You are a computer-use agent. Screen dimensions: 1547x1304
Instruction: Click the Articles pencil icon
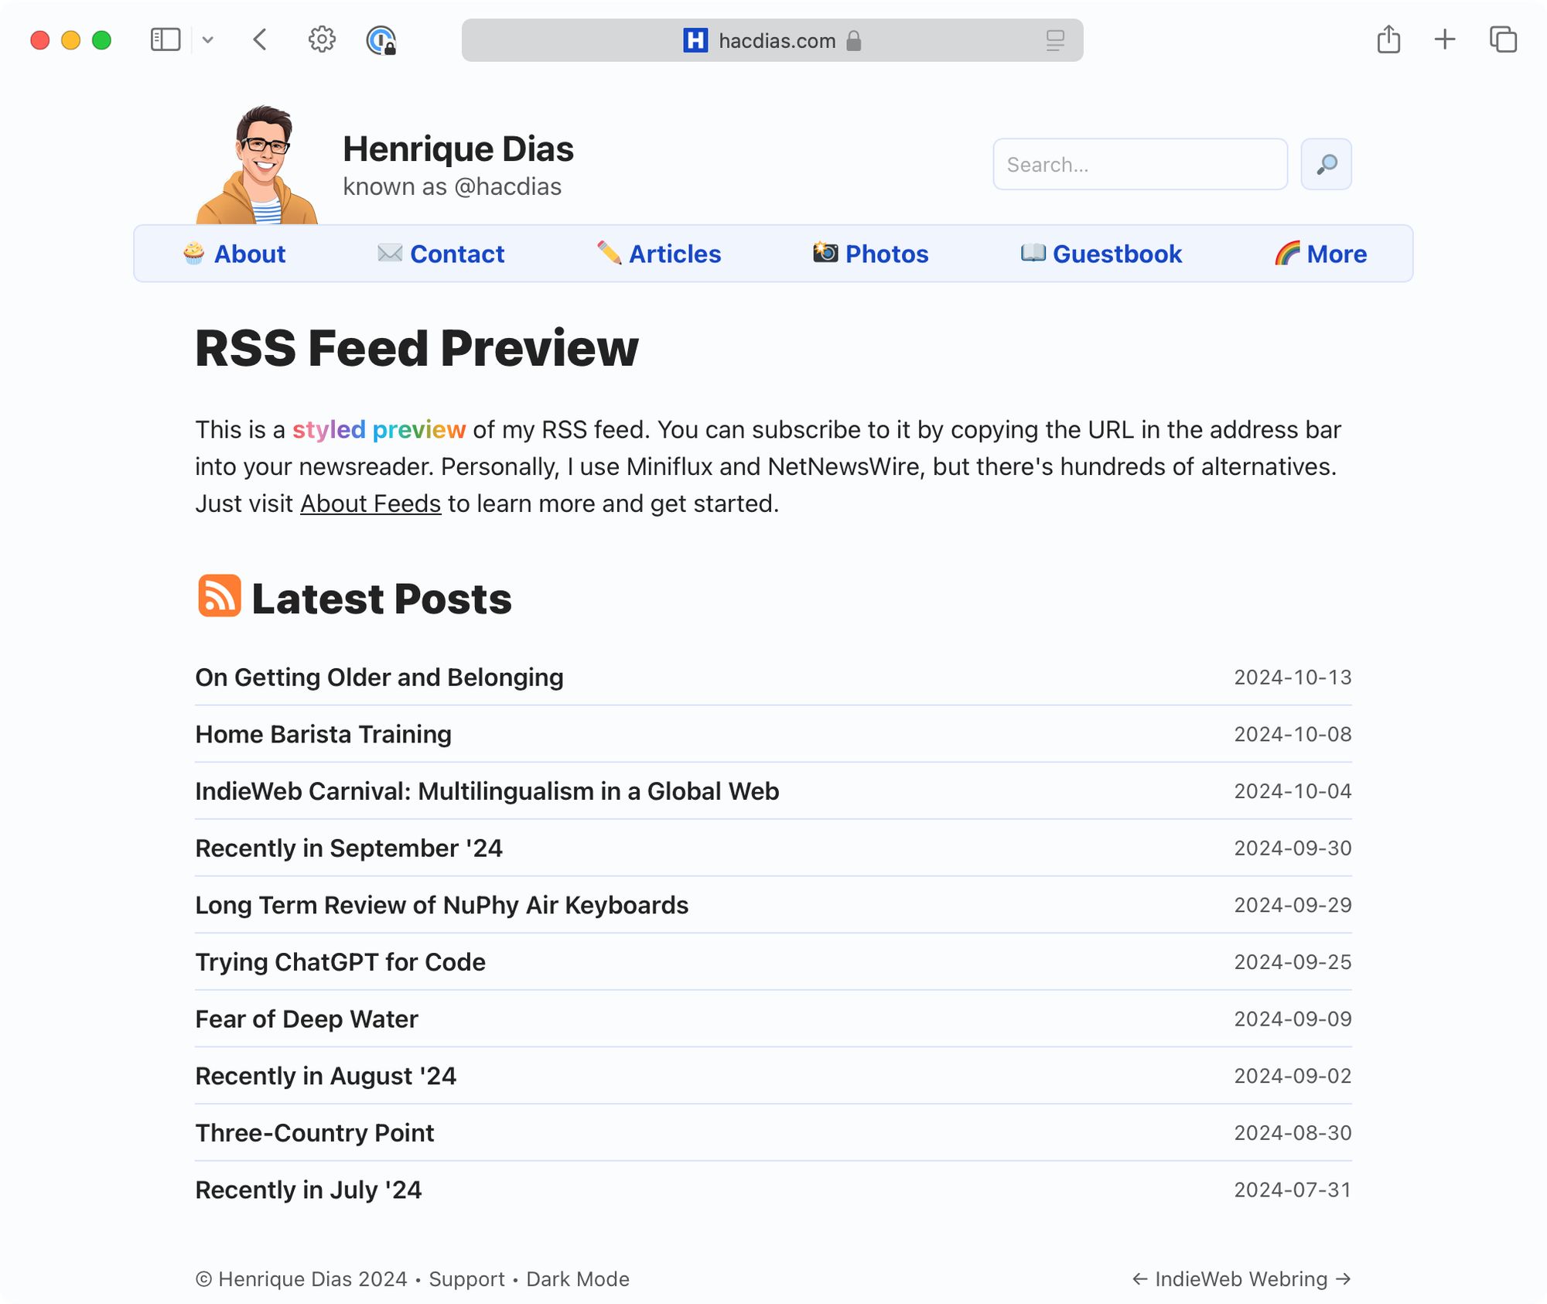[604, 252]
